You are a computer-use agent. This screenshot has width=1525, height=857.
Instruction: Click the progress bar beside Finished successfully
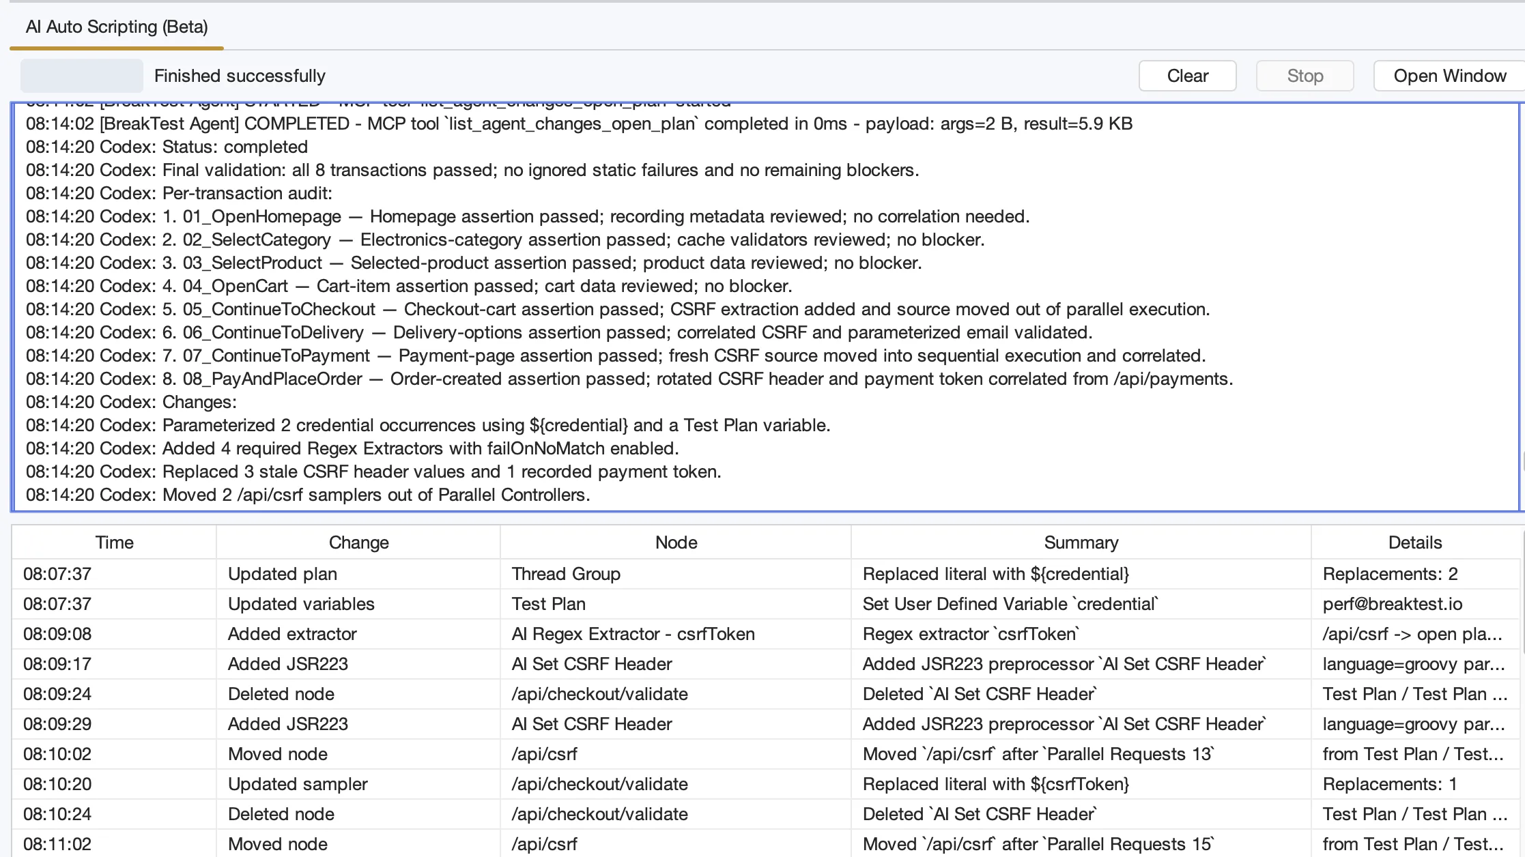(82, 76)
